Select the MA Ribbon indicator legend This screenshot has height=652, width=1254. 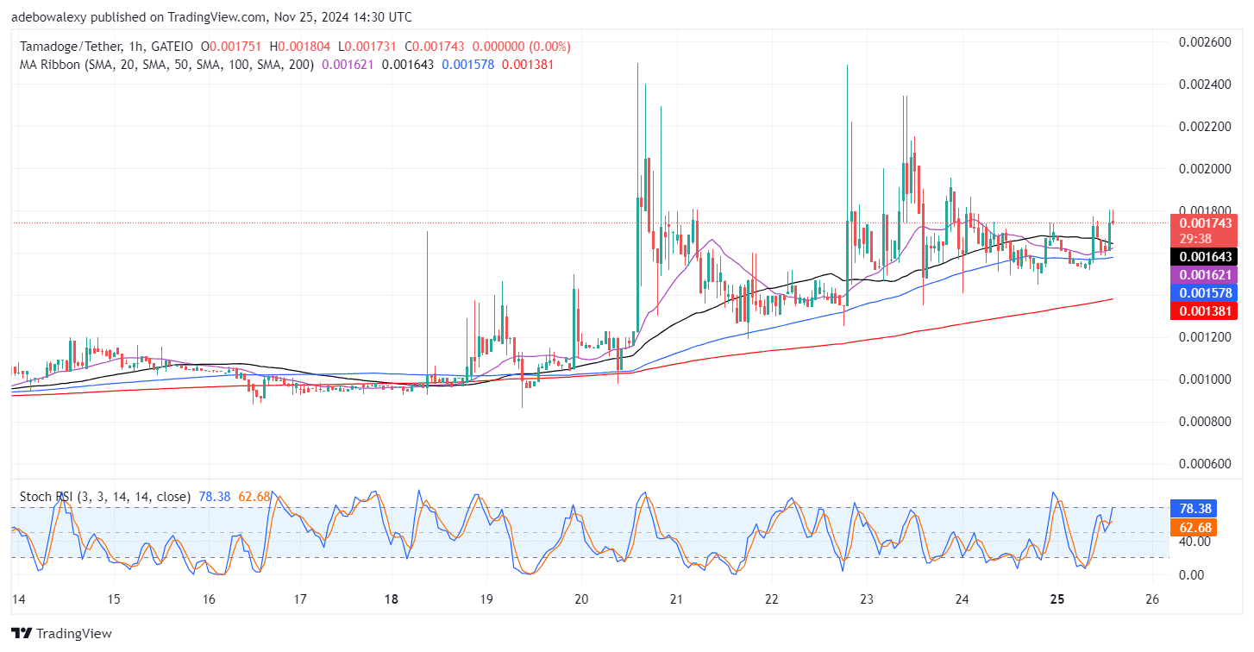166,64
